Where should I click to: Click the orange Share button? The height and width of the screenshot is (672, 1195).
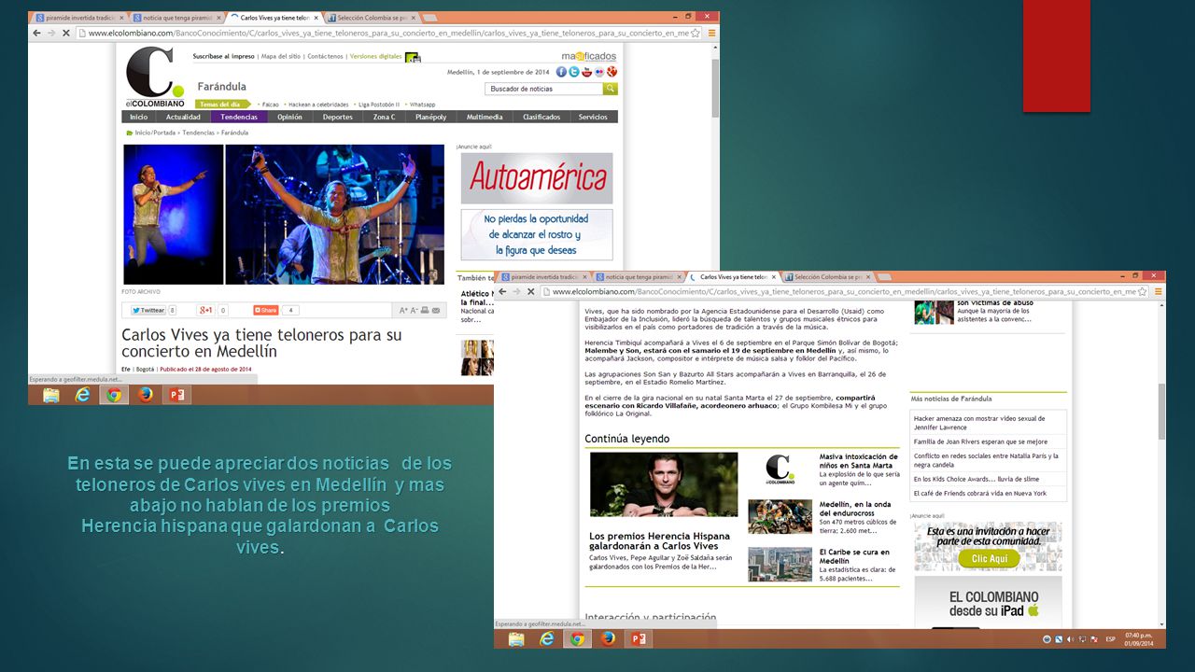click(267, 310)
